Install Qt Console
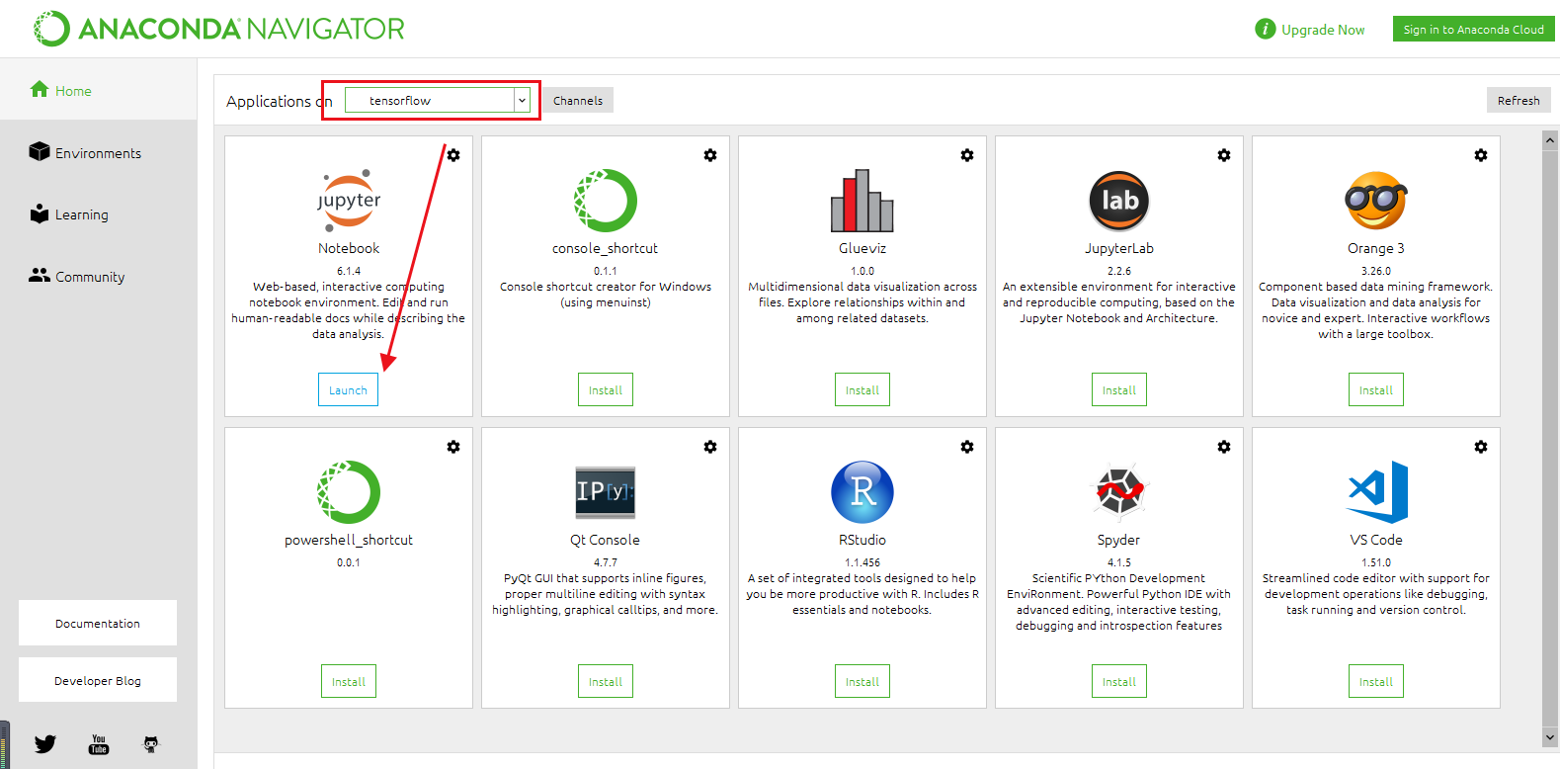The height and width of the screenshot is (769, 1560). (606, 681)
